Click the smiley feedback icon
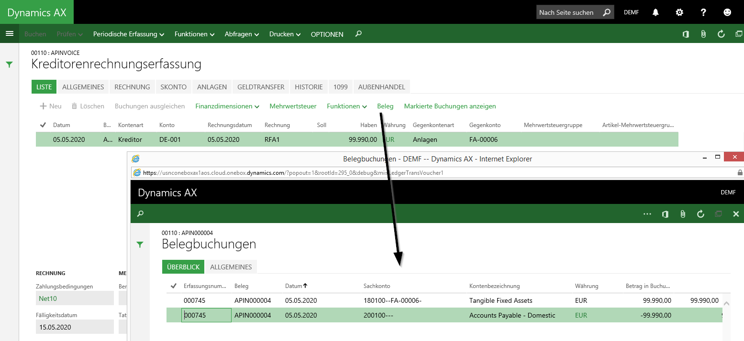The height and width of the screenshot is (341, 744). pyautogui.click(x=727, y=12)
